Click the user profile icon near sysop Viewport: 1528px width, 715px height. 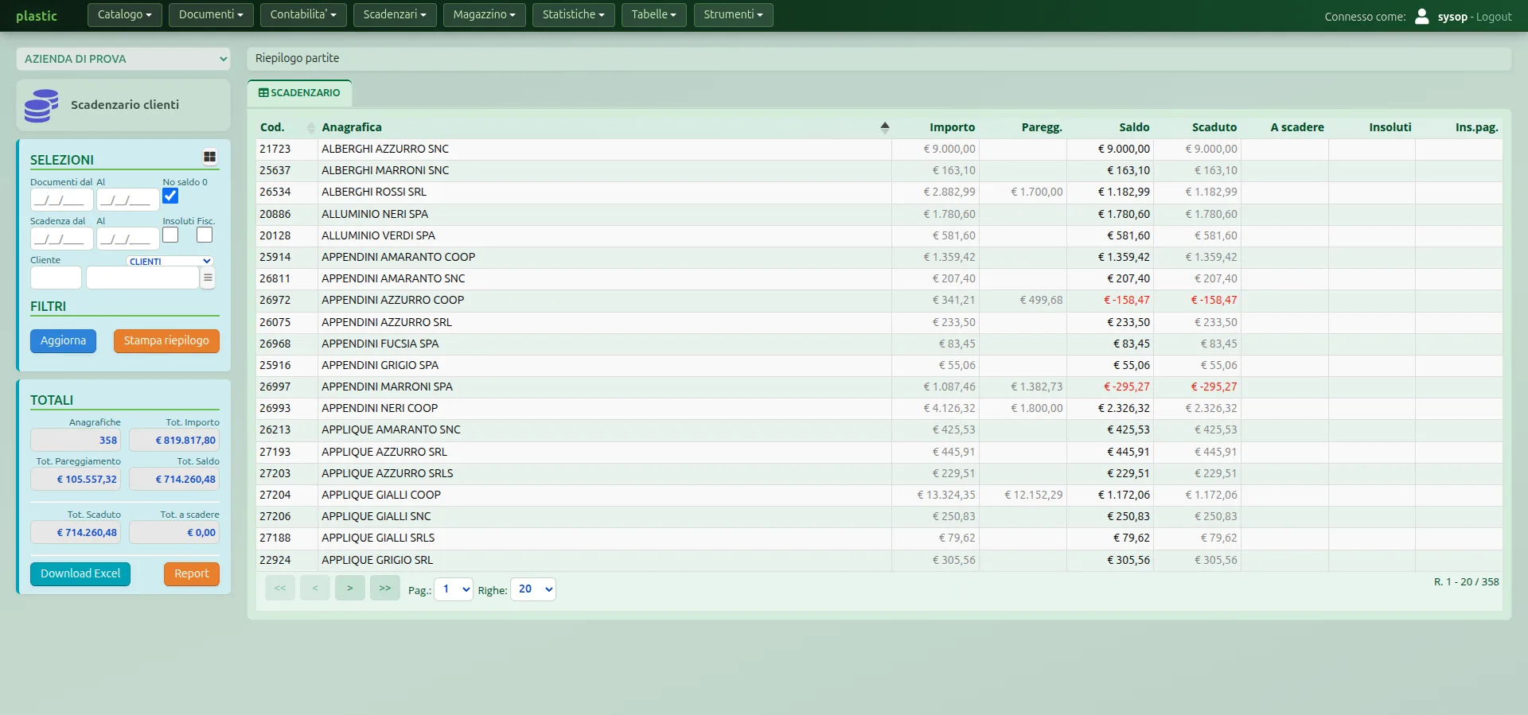point(1421,16)
